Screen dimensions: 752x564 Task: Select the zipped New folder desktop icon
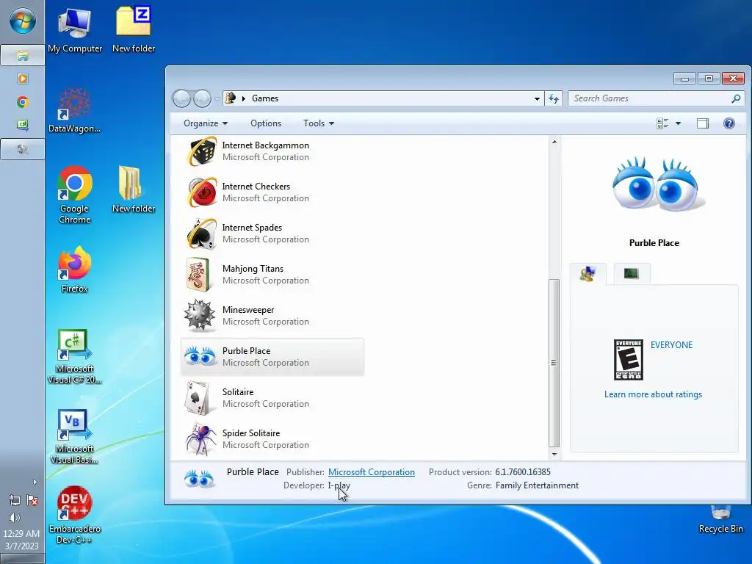(134, 29)
